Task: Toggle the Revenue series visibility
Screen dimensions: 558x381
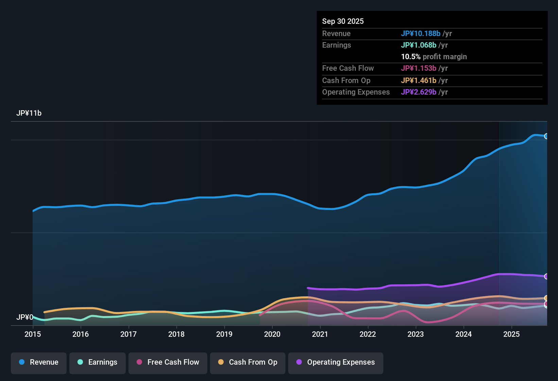Action: [38, 362]
